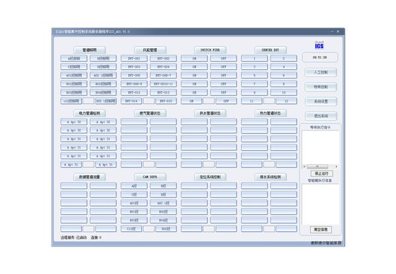Click the 风机管理 header button
396x274 pixels.
[150, 50]
